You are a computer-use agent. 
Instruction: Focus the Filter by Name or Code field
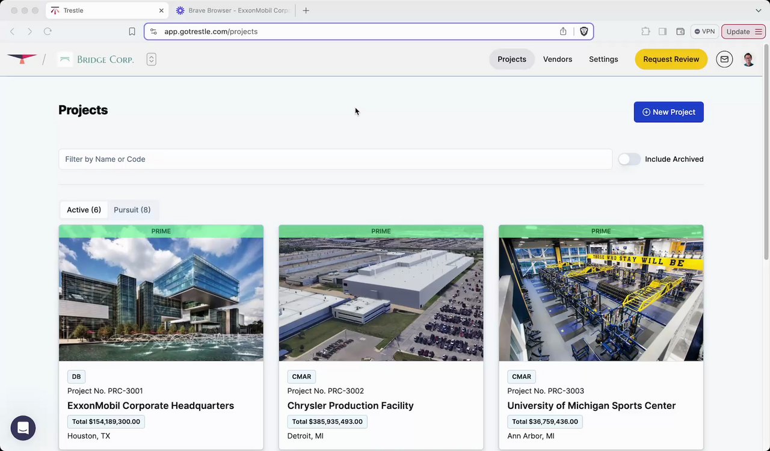pos(335,159)
